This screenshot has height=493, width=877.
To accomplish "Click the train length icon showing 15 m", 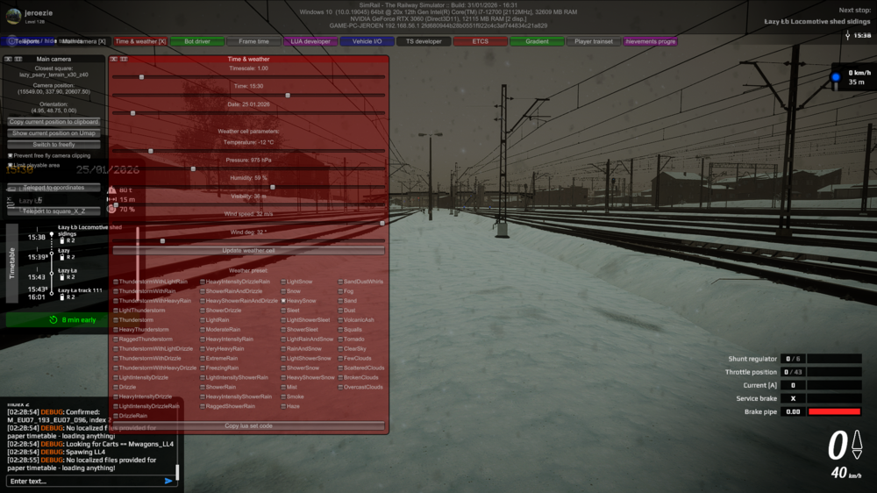I will [x=112, y=199].
